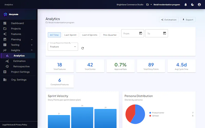Screen dimensions: 205x128
Task: Go to Dashboard in the sidebar
Action: [18, 23]
